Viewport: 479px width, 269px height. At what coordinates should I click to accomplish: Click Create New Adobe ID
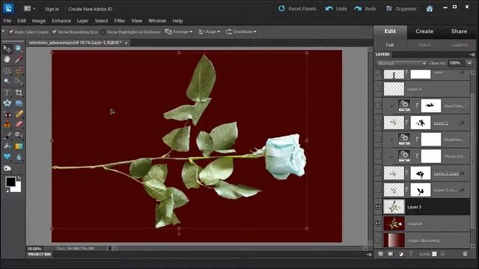click(x=90, y=9)
